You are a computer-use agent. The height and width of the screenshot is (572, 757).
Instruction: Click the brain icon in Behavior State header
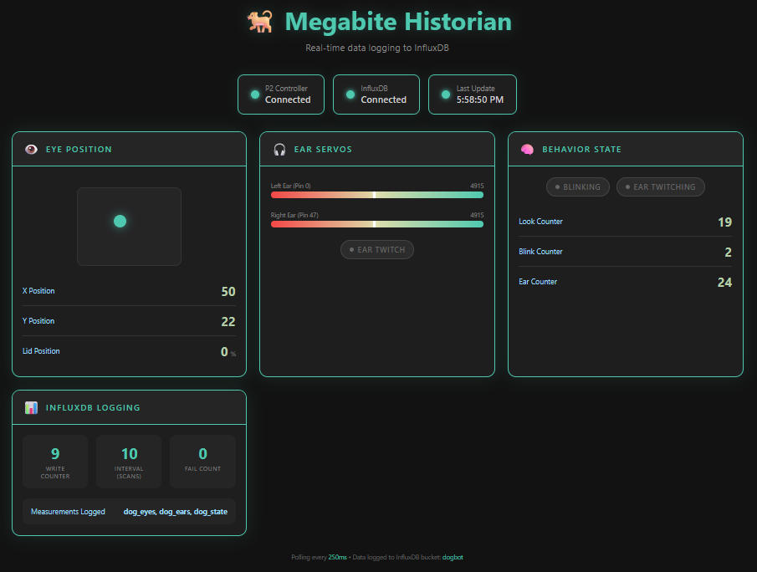coord(527,150)
